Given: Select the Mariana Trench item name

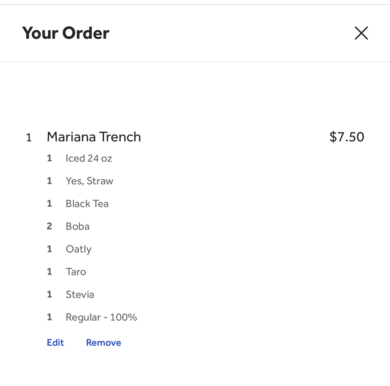Looking at the screenshot, I should pyautogui.click(x=94, y=137).
